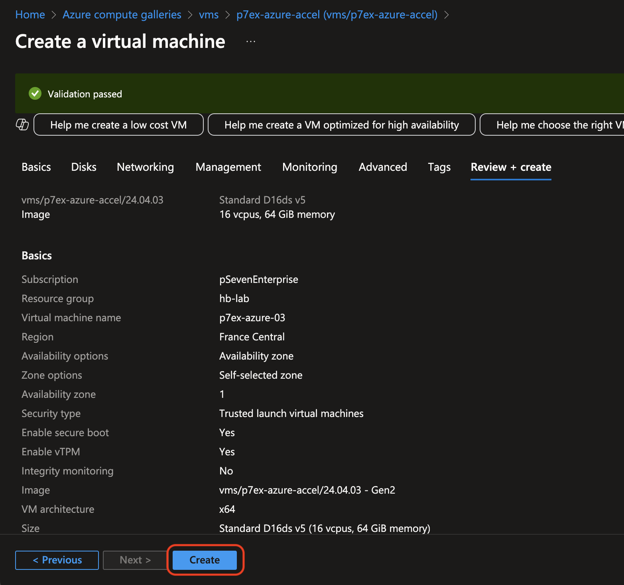This screenshot has height=585, width=624.
Task: Select the Networking tab
Action: (145, 167)
